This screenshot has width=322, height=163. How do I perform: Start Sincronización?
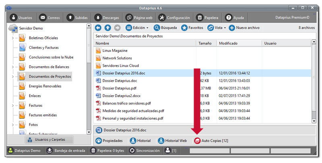coord(144,151)
